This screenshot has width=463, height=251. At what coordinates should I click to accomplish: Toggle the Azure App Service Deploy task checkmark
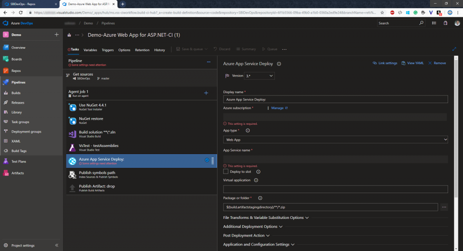(x=207, y=160)
